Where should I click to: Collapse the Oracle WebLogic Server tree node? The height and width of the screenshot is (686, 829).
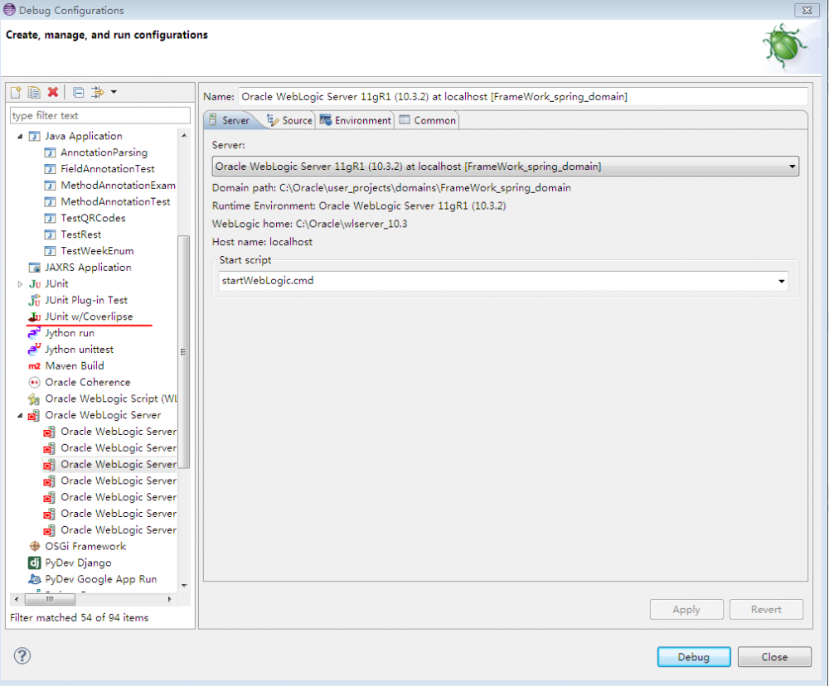point(20,415)
